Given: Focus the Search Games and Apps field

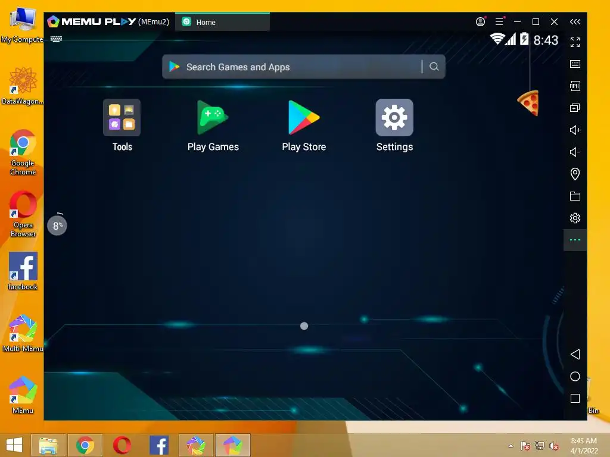Looking at the screenshot, I should pyautogui.click(x=303, y=67).
